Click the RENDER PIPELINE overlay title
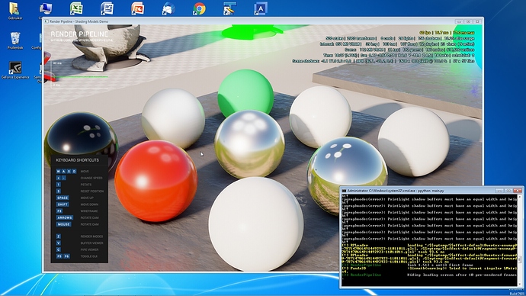 (79, 34)
